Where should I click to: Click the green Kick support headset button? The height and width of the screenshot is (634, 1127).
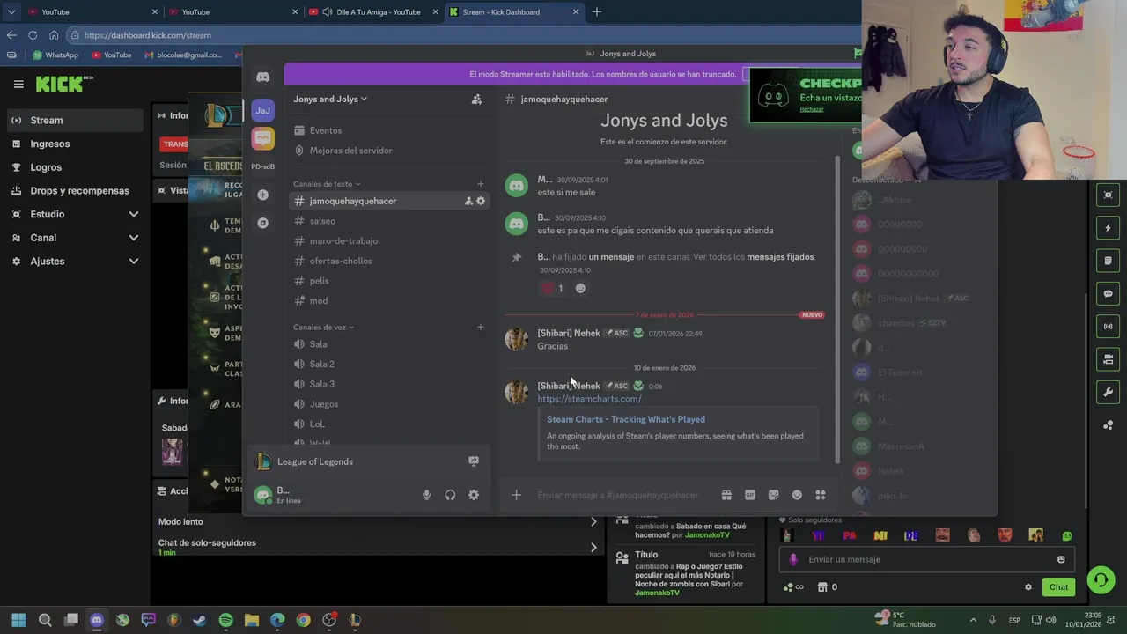click(x=1101, y=579)
